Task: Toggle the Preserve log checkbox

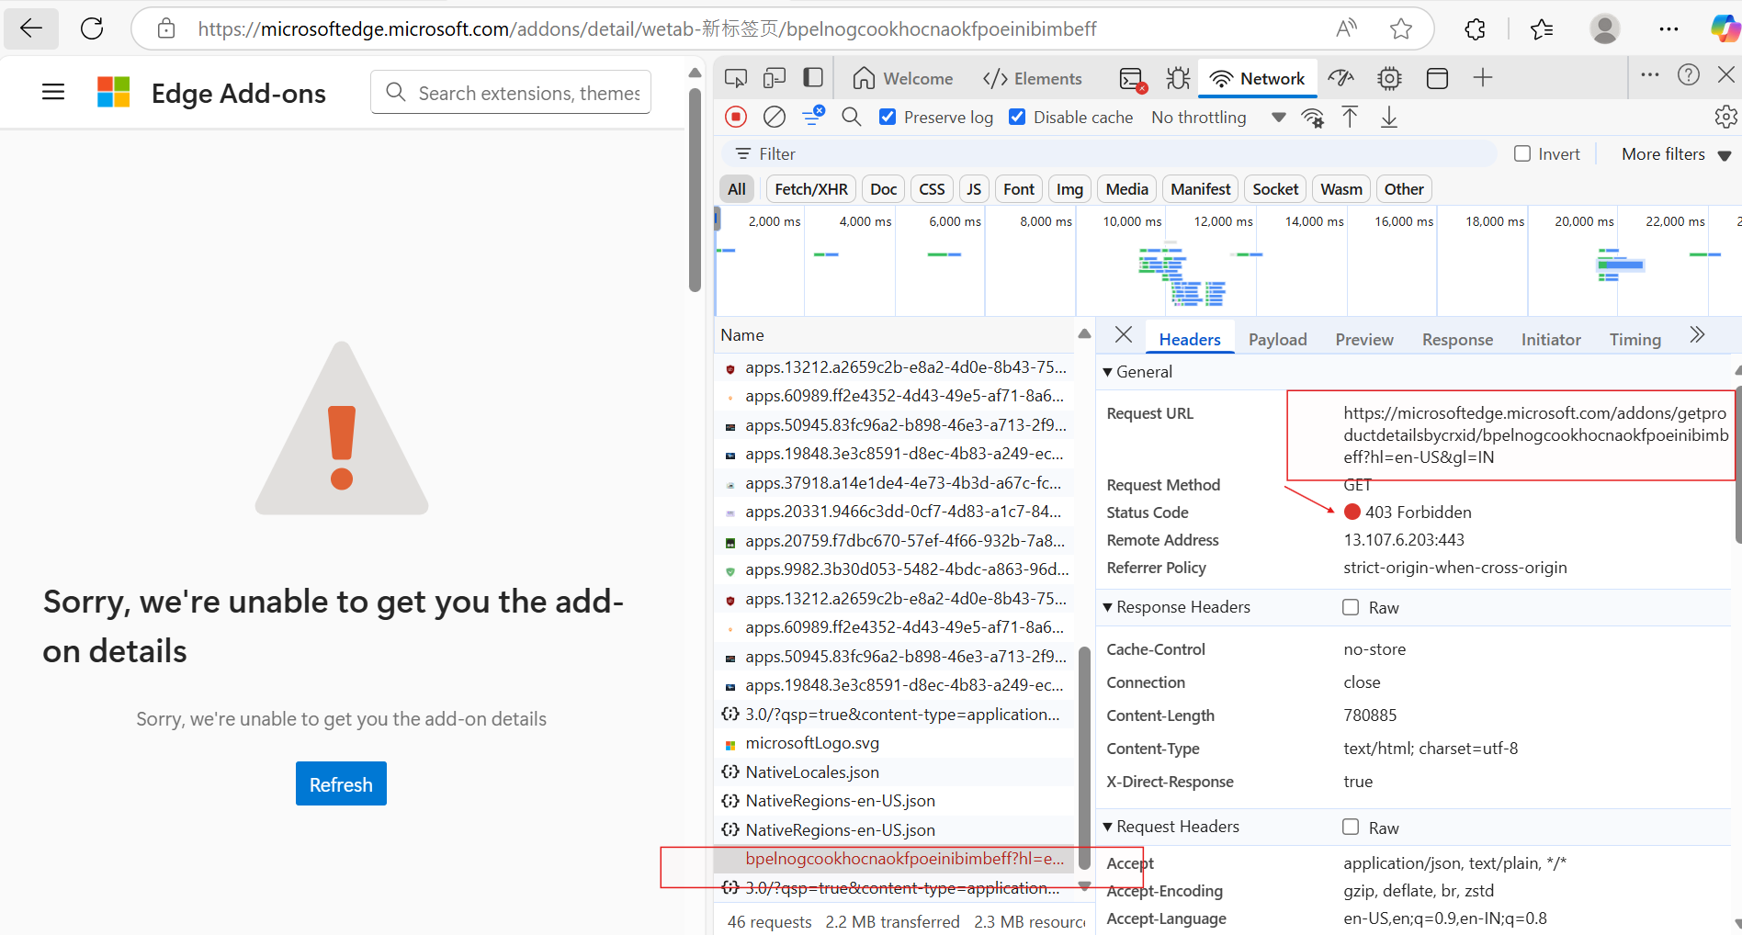Action: (x=888, y=117)
